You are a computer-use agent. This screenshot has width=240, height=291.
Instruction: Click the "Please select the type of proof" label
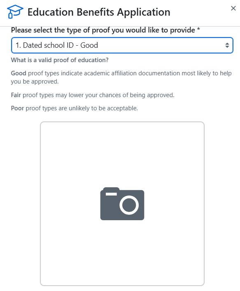click(x=103, y=30)
